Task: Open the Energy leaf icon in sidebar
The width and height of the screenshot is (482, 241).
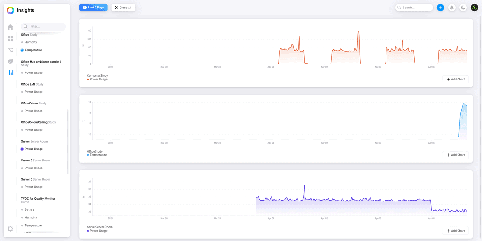Action: point(10,61)
